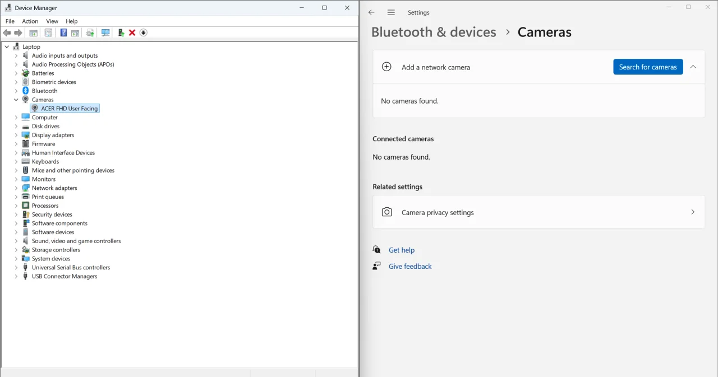Toggle the action pane toolbar icon
Image resolution: width=718 pixels, height=377 pixels.
point(75,33)
